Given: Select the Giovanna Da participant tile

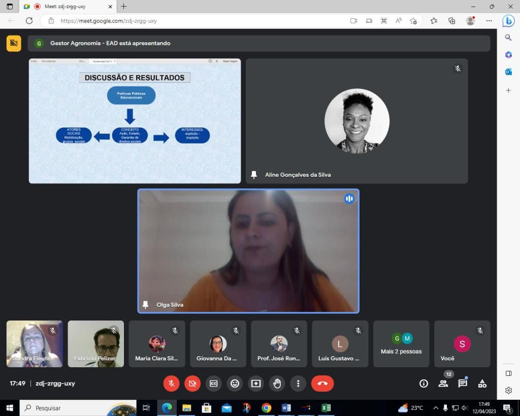Looking at the screenshot, I should [x=218, y=344].
